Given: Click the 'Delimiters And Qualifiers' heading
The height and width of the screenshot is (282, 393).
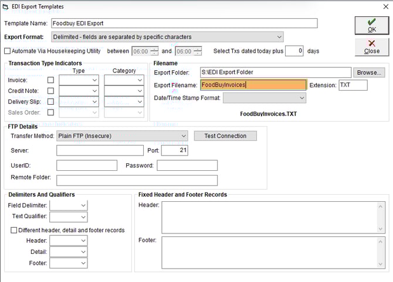Looking at the screenshot, I should [42, 194].
